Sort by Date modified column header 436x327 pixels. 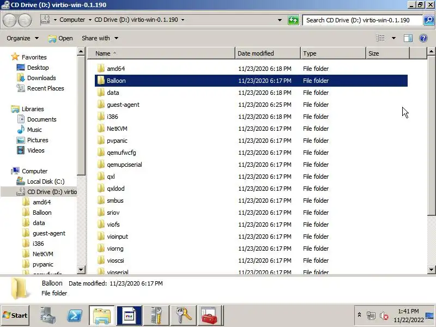pyautogui.click(x=268, y=53)
